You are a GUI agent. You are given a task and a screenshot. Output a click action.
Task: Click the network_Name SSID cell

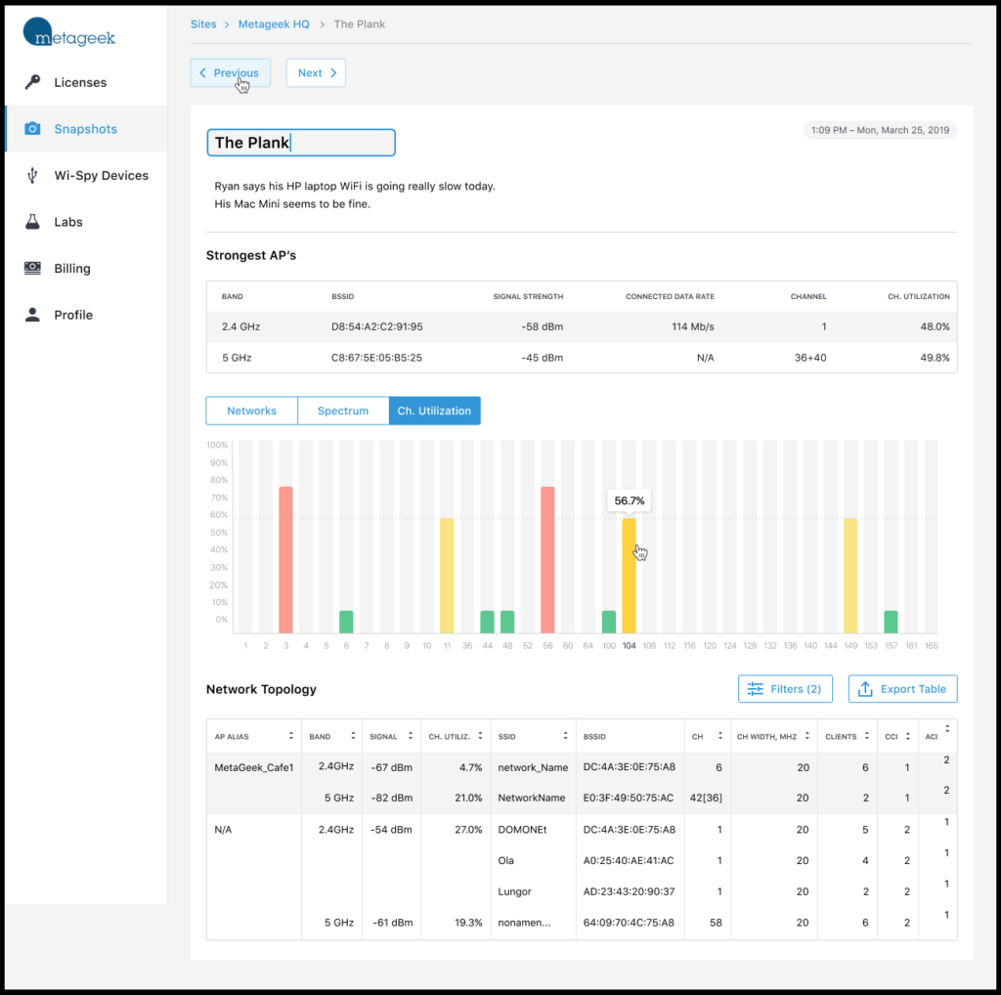point(533,768)
